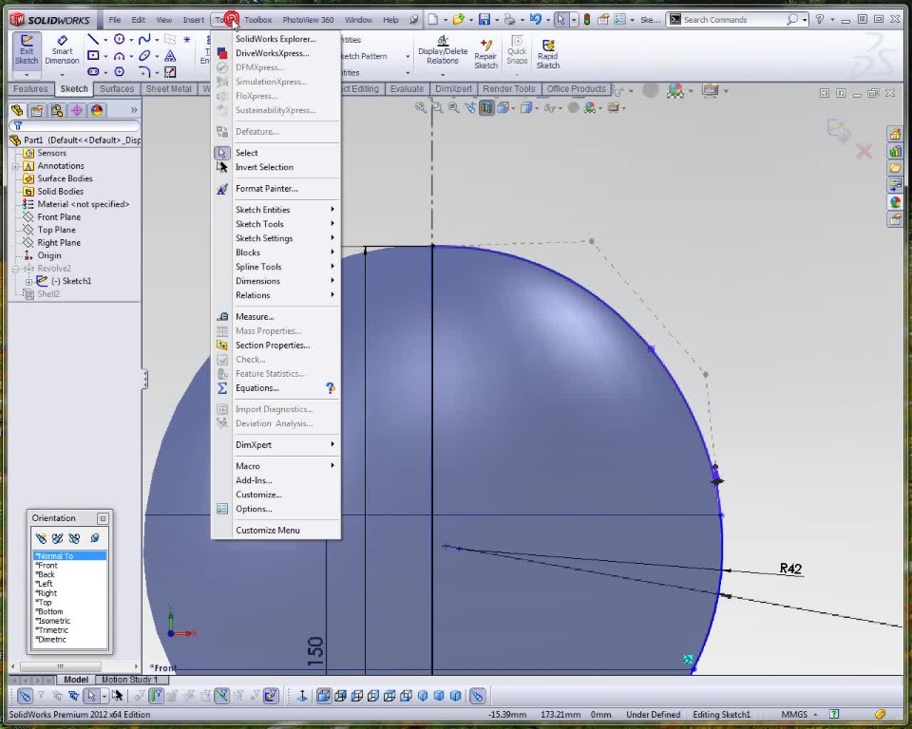Click the Zoom to Fit icon
This screenshot has height=729, width=912.
point(420,107)
